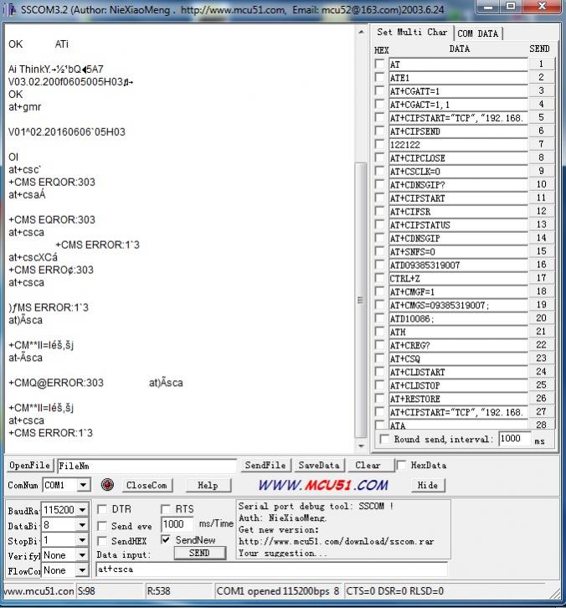The width and height of the screenshot is (566, 608).
Task: Send AT+CSQ using button 23
Action: coord(541,358)
